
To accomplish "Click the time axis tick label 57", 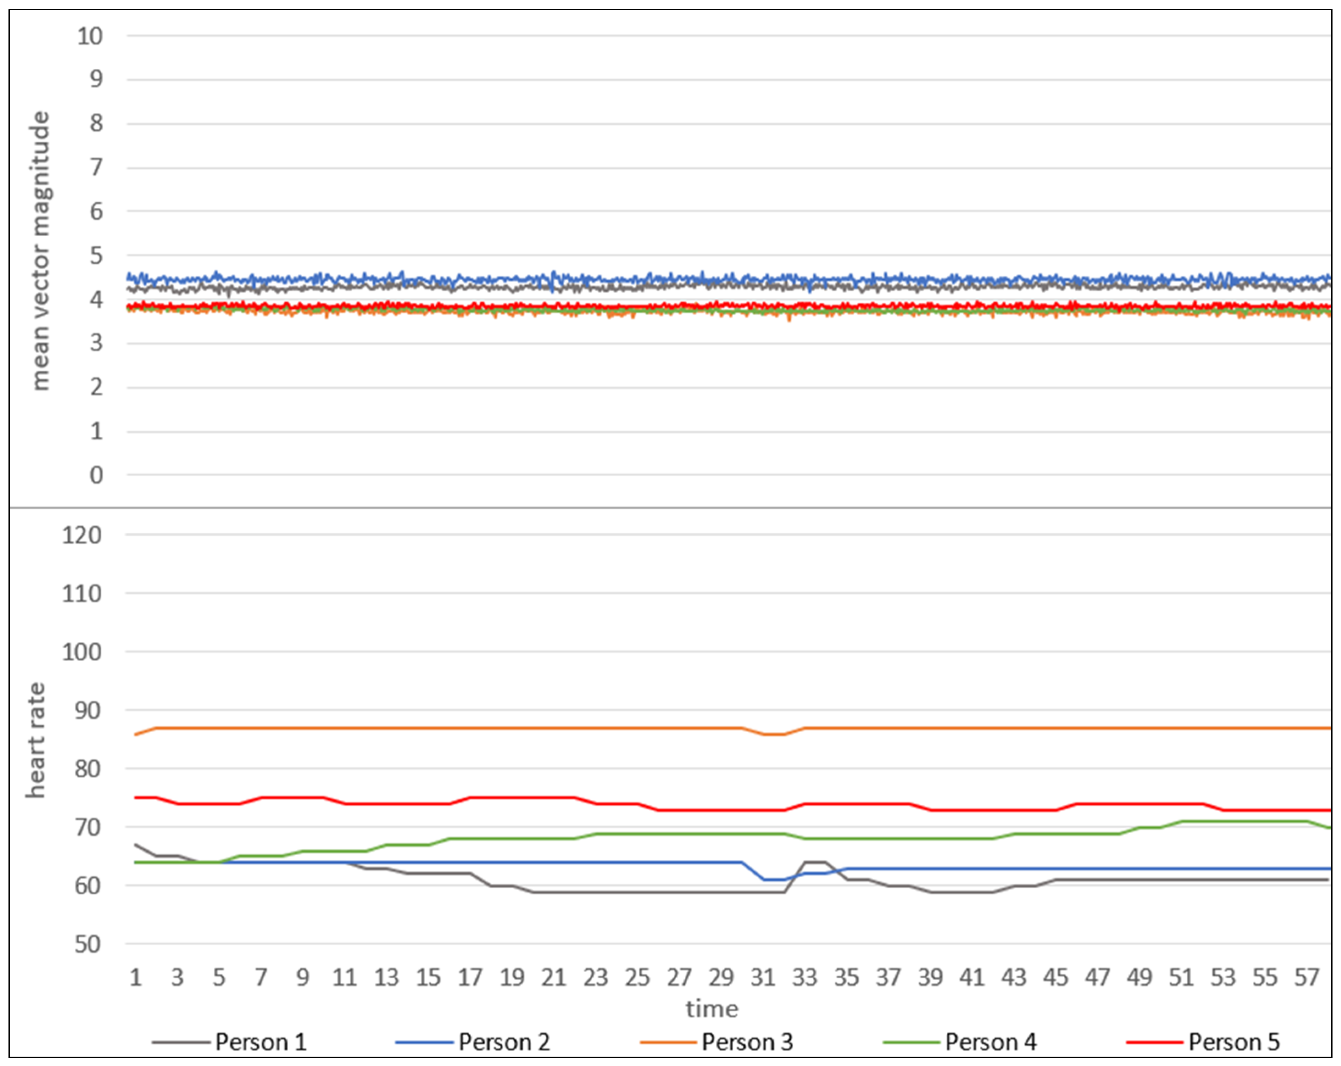I will click(1306, 978).
